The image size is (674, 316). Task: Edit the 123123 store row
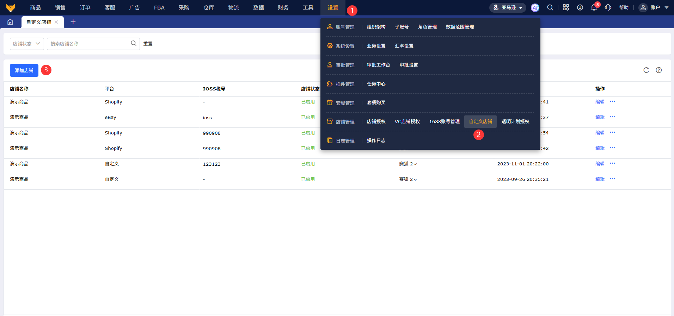[600, 164]
